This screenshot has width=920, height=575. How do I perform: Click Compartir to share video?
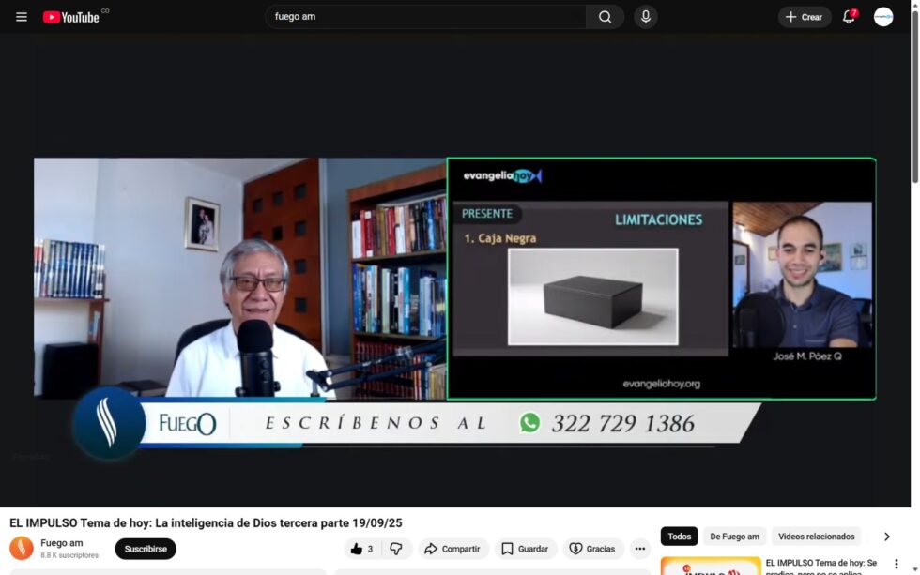[452, 549]
